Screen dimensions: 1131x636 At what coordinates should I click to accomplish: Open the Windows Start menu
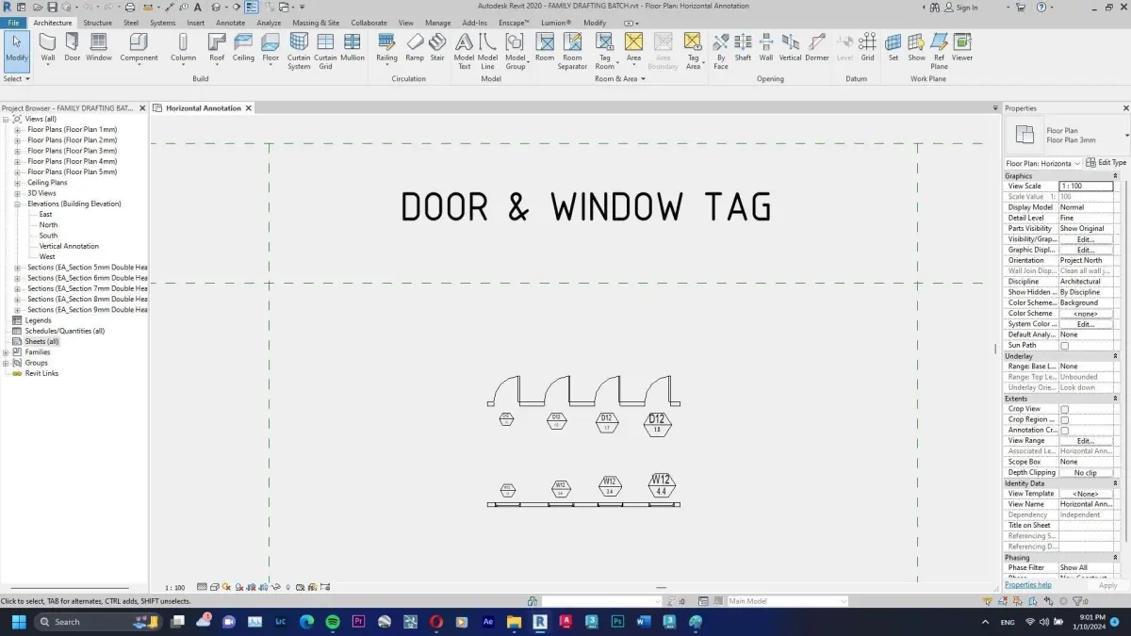pos(18,622)
